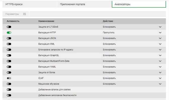The width and height of the screenshot is (169, 100).
Task: Enable Добавление флагов для cookies
Action: (x=9, y=89)
